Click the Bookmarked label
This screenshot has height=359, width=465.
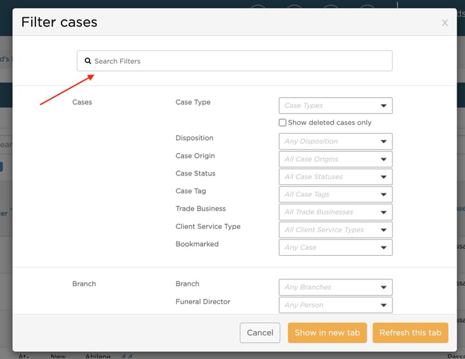point(197,244)
